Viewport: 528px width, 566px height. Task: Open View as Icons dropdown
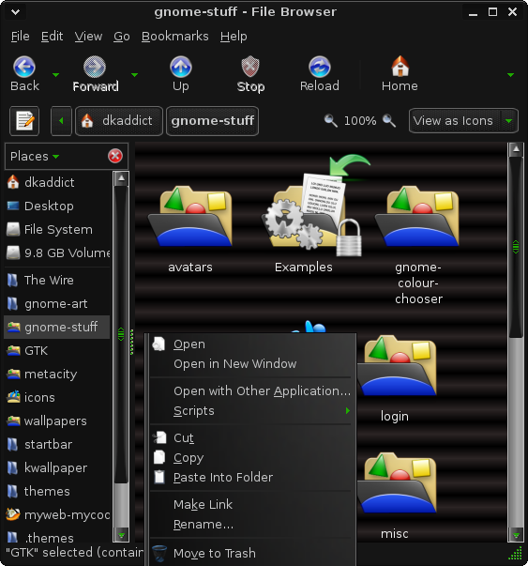pyautogui.click(x=464, y=121)
